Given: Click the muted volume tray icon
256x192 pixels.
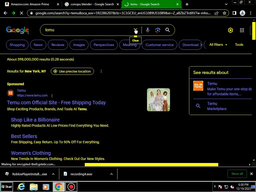Looking at the screenshot, I should (x=232, y=187).
